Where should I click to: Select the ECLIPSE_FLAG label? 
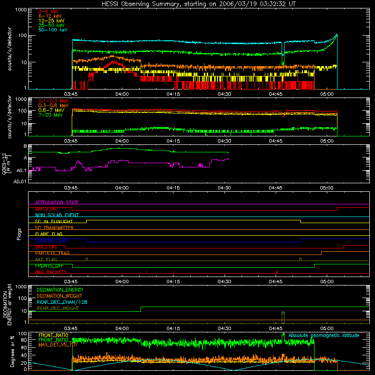51,240
